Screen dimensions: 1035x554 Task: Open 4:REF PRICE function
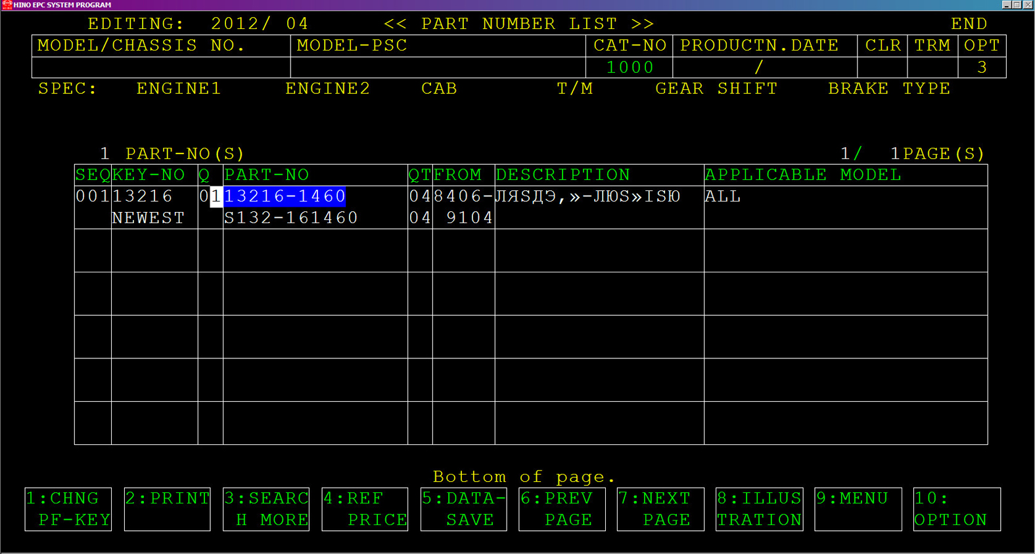pos(365,509)
